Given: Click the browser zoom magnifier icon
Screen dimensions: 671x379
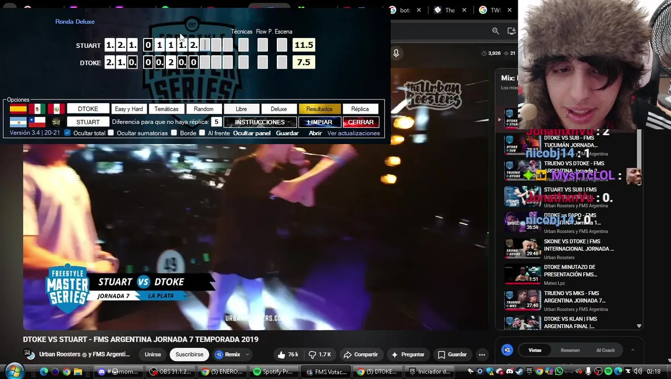Looking at the screenshot, I should pos(495,31).
